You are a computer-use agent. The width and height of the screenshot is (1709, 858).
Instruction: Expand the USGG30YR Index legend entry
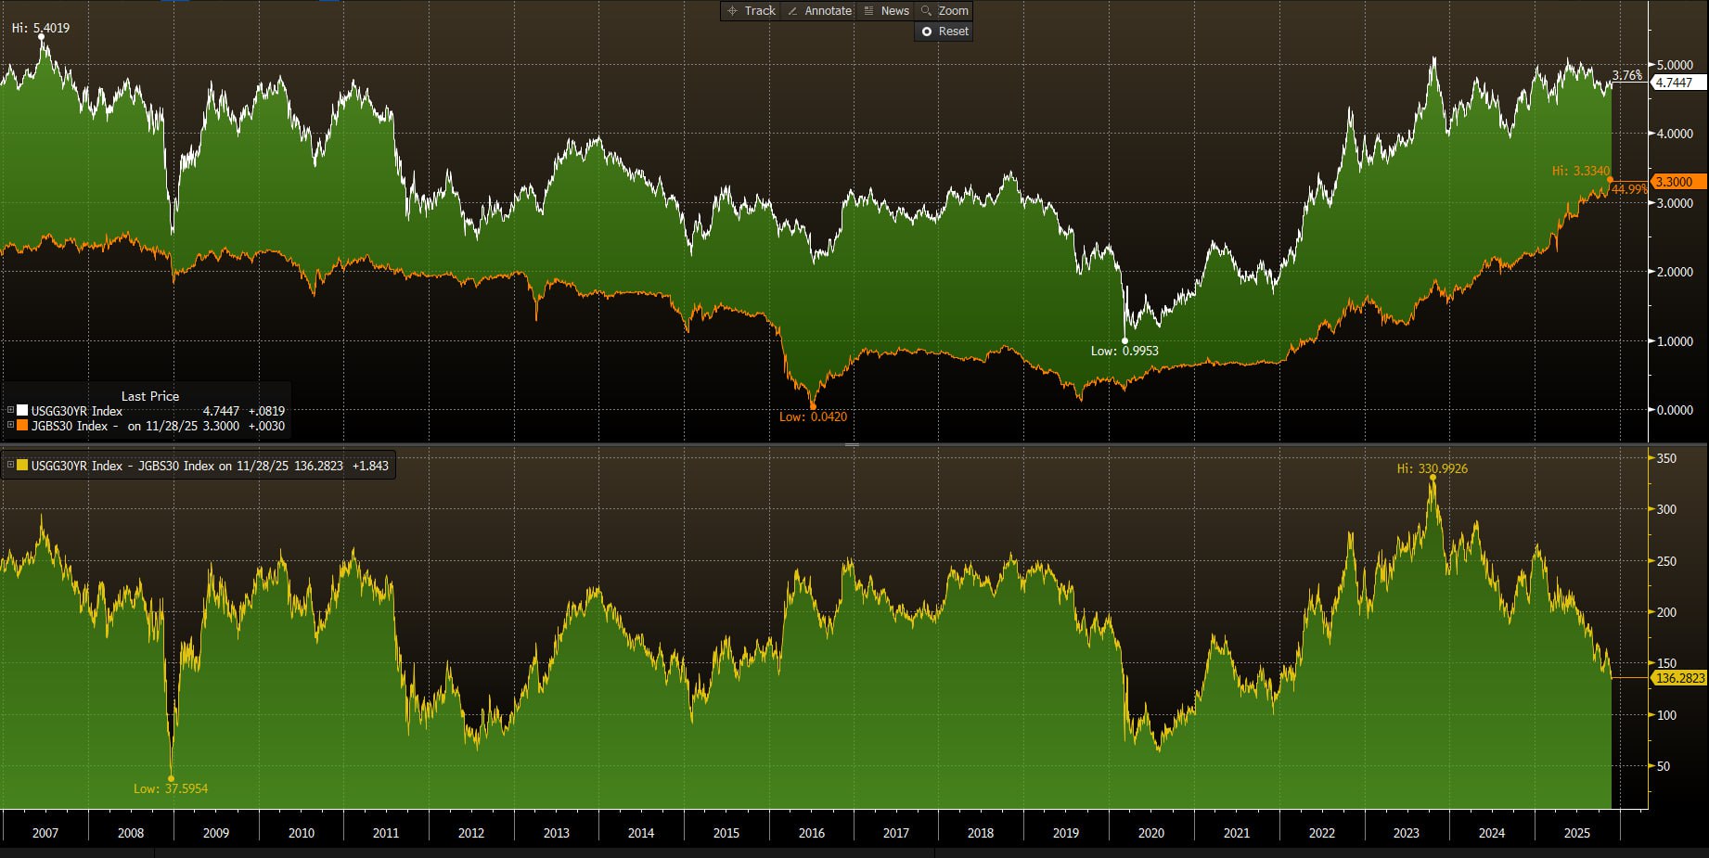pos(11,411)
